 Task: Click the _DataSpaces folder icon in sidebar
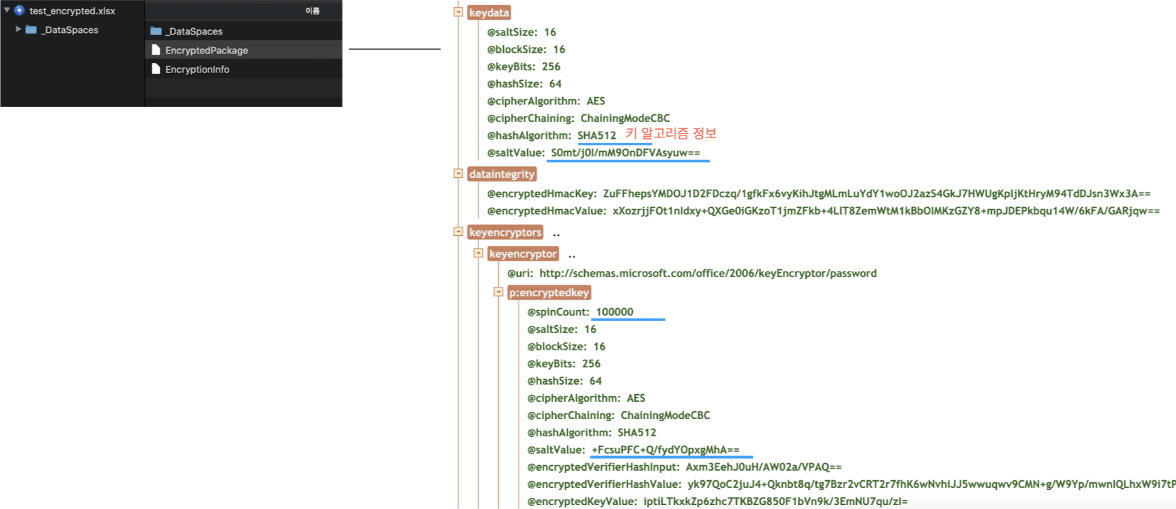31,29
